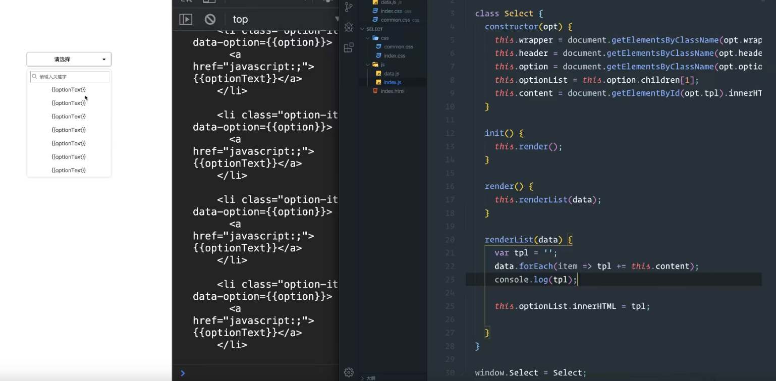
Task: Open common.css inside the css folder
Action: tap(399, 46)
